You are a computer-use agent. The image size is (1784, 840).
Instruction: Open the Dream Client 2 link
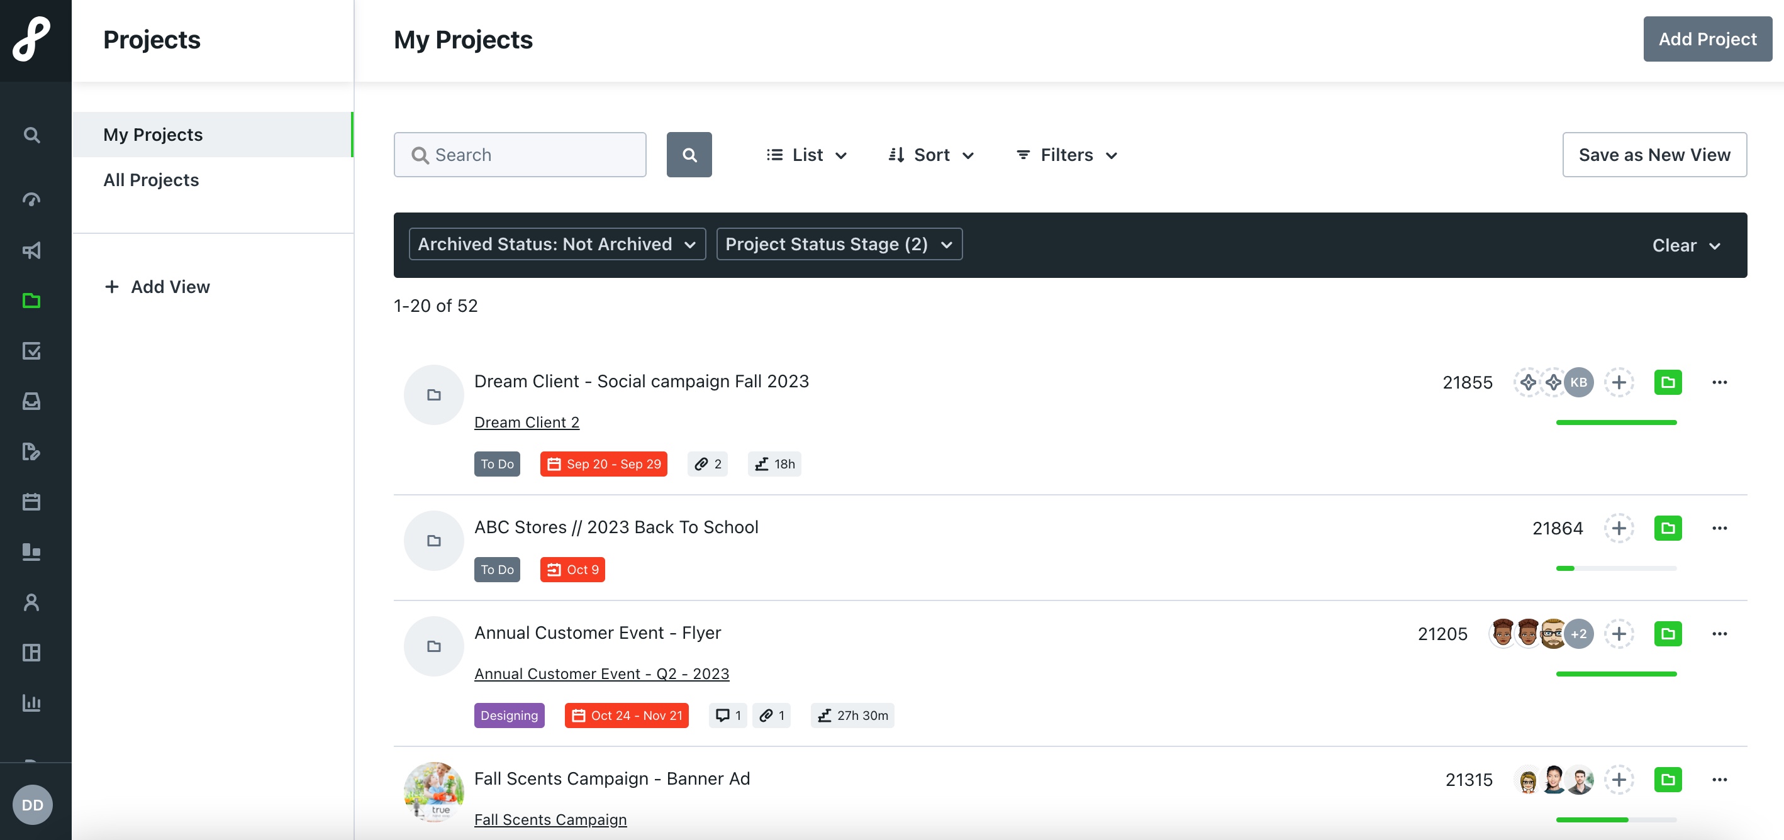point(527,422)
